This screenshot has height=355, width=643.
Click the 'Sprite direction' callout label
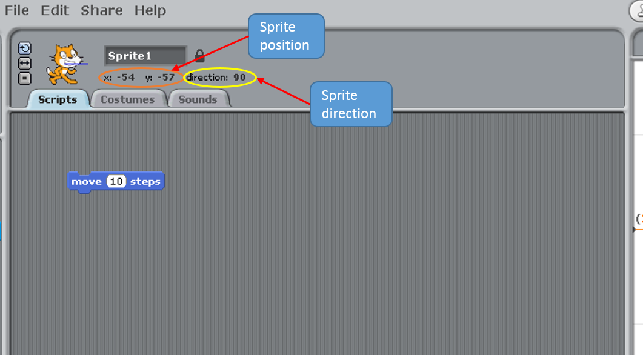(351, 104)
